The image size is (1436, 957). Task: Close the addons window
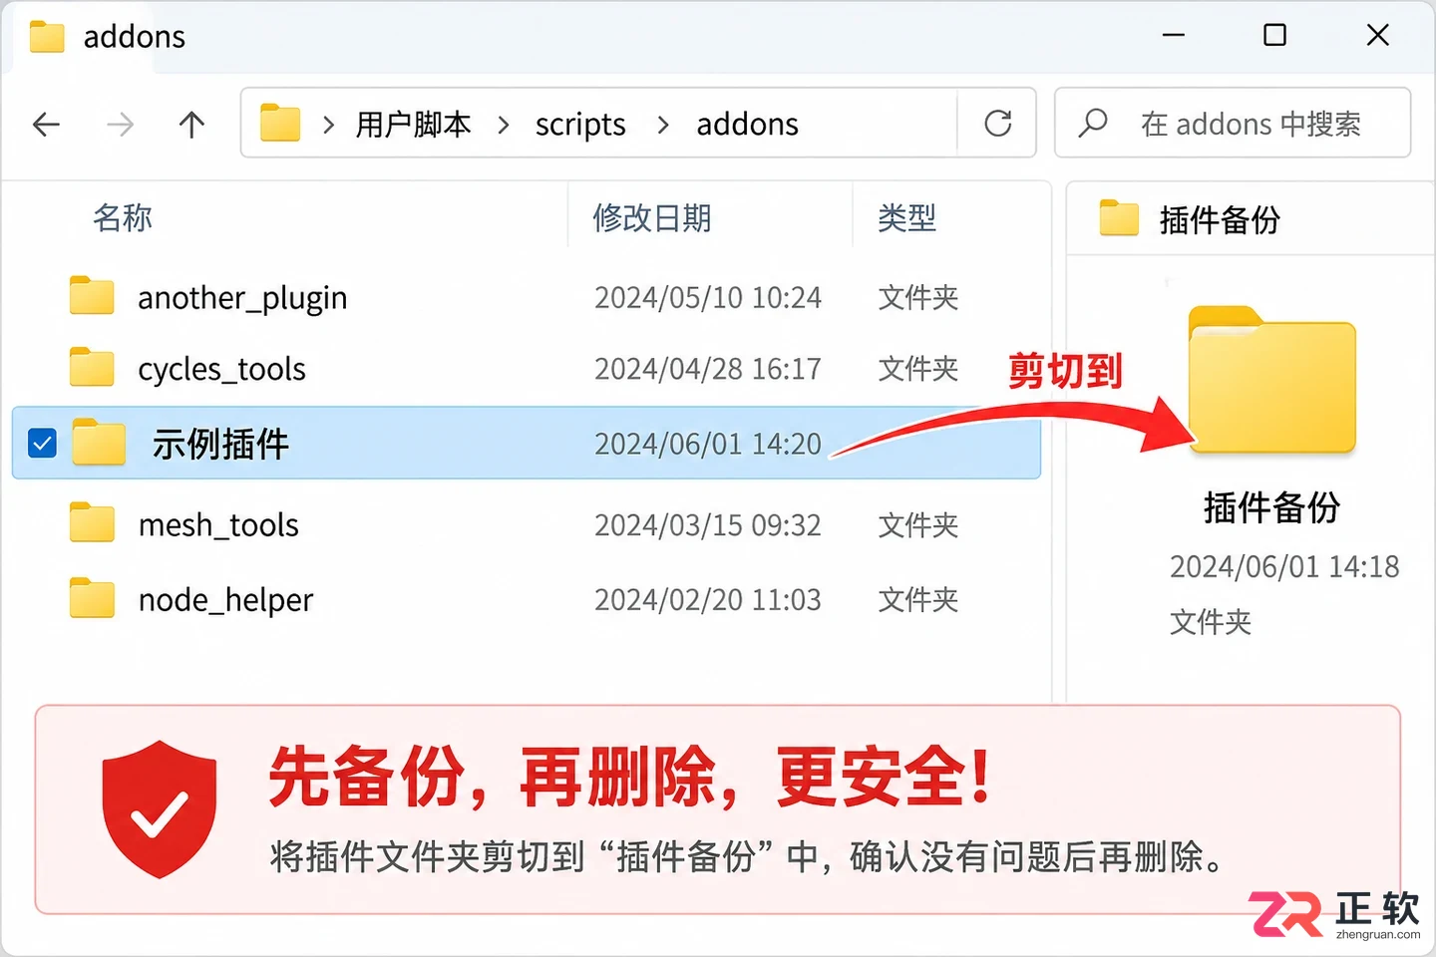1377,35
